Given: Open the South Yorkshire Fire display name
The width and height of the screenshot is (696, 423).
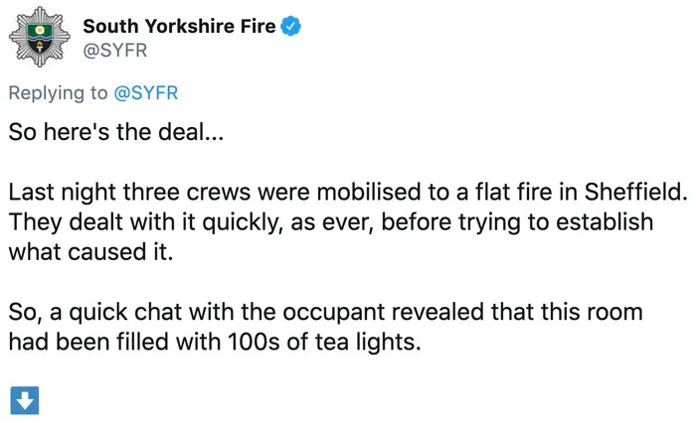Looking at the screenshot, I should tap(178, 26).
